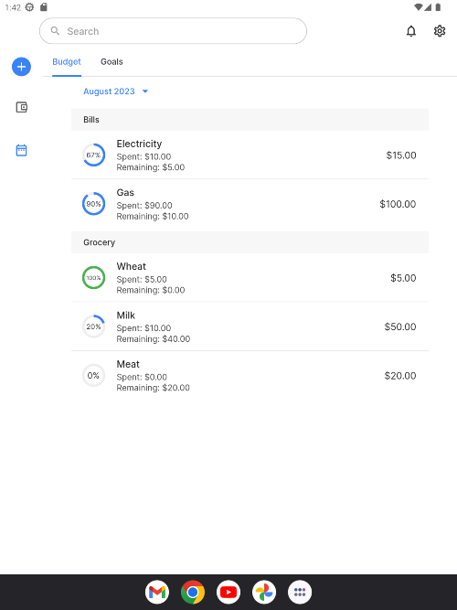Open the Electricity budget entry
The width and height of the screenshot is (457, 610).
[x=250, y=155]
